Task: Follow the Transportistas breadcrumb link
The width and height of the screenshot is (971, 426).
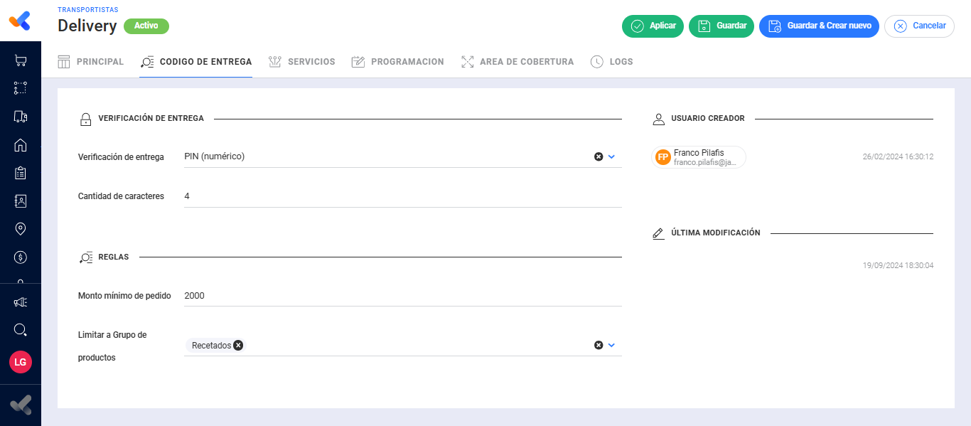Action: [x=88, y=10]
